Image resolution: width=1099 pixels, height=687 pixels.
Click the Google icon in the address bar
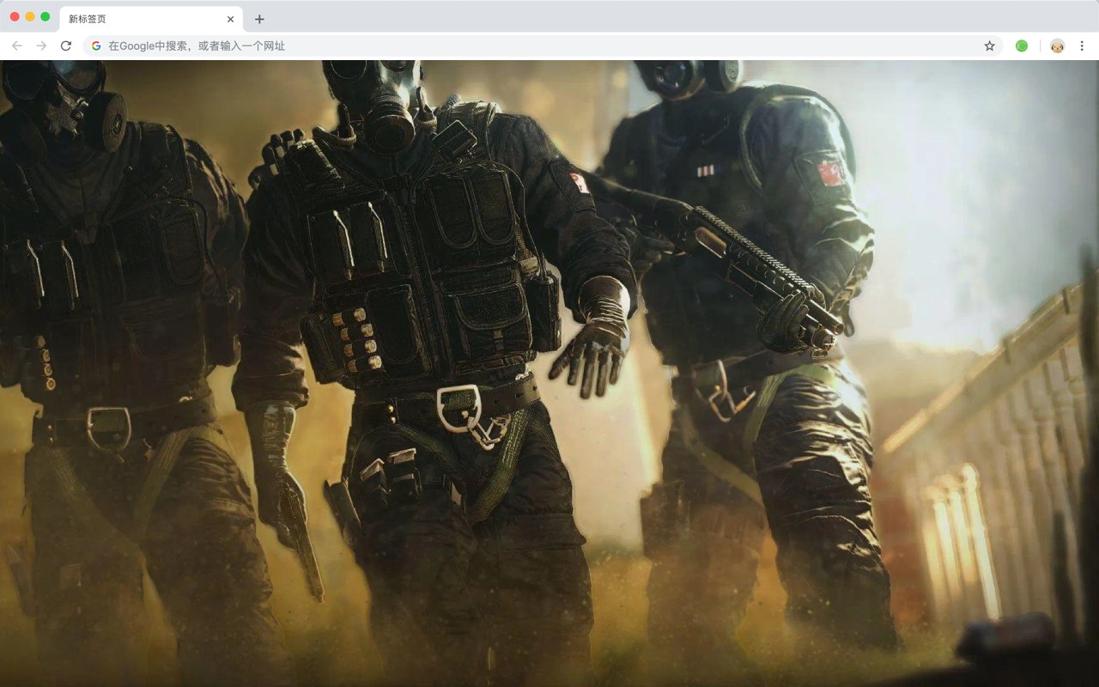(x=96, y=46)
